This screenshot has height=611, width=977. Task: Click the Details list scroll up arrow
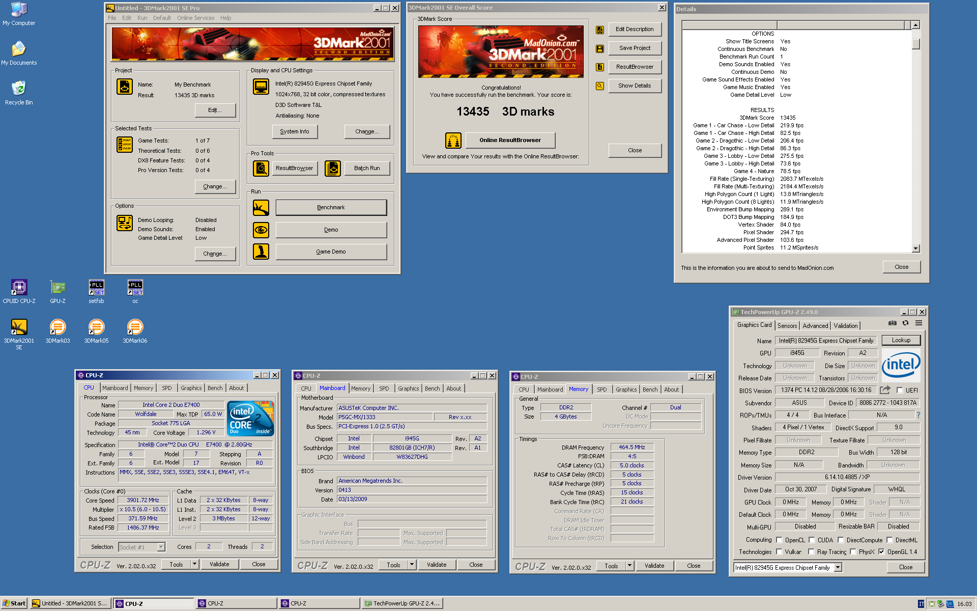coord(915,25)
